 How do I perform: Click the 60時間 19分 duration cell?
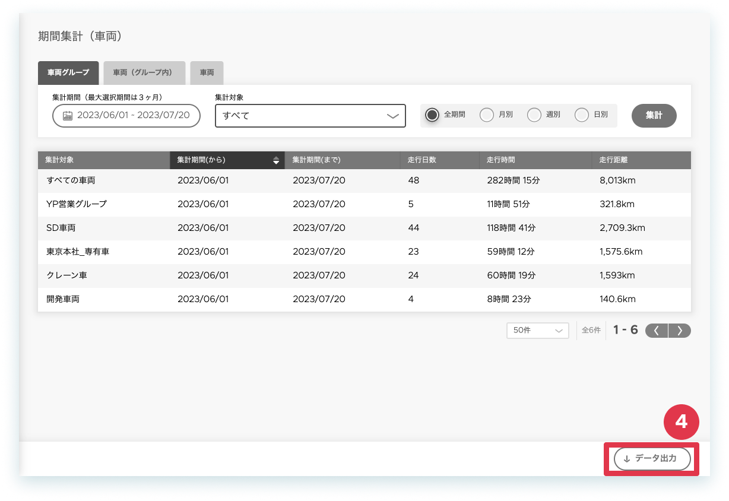pyautogui.click(x=511, y=275)
